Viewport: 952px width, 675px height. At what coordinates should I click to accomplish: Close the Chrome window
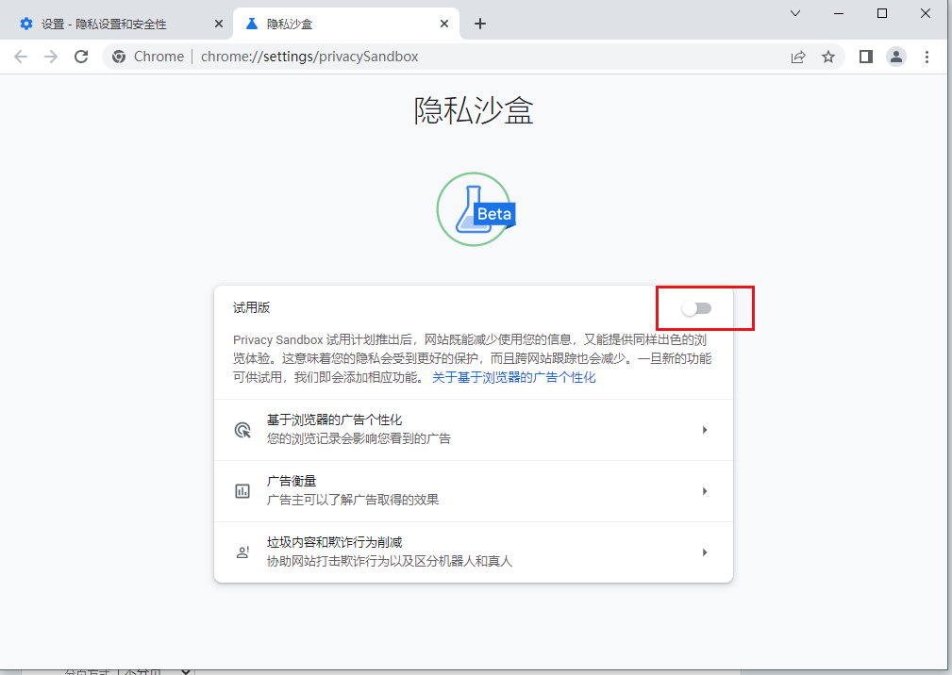coord(926,13)
